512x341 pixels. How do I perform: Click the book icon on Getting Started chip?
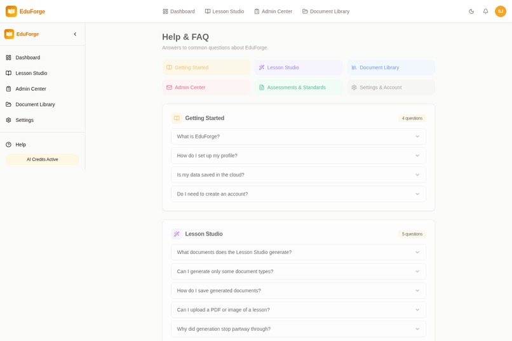click(169, 67)
